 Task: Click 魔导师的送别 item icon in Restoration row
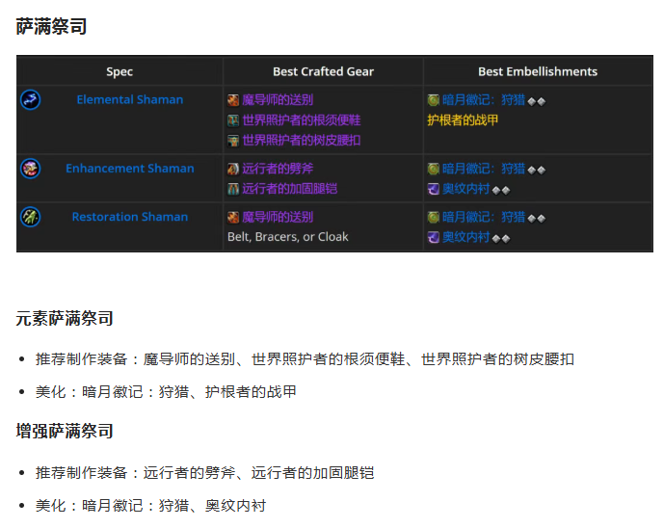click(x=233, y=217)
